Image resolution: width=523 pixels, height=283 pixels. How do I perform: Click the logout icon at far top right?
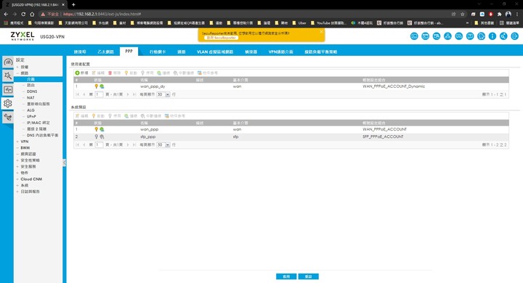point(515,36)
